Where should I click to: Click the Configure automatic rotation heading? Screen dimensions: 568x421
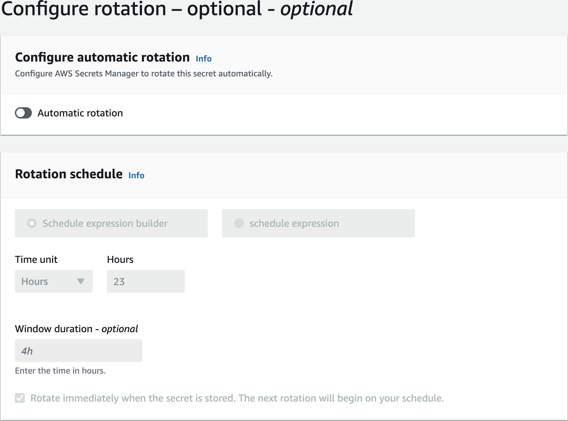point(102,57)
